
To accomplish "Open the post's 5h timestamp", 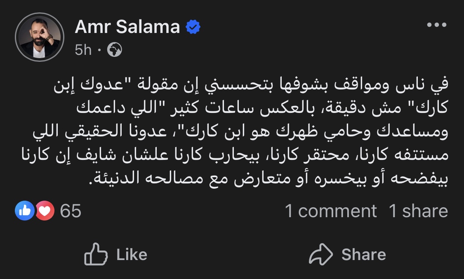I will coord(83,50).
